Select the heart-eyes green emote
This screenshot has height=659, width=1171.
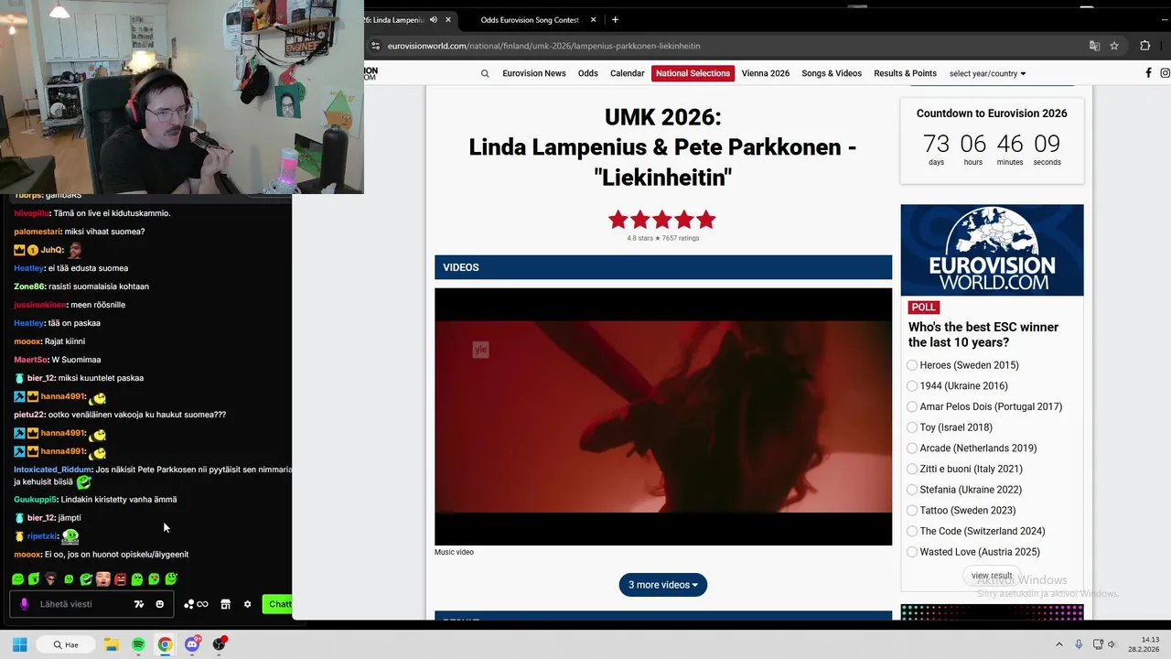point(154,578)
